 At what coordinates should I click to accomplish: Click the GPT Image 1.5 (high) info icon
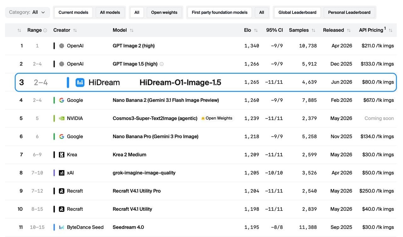162,64
